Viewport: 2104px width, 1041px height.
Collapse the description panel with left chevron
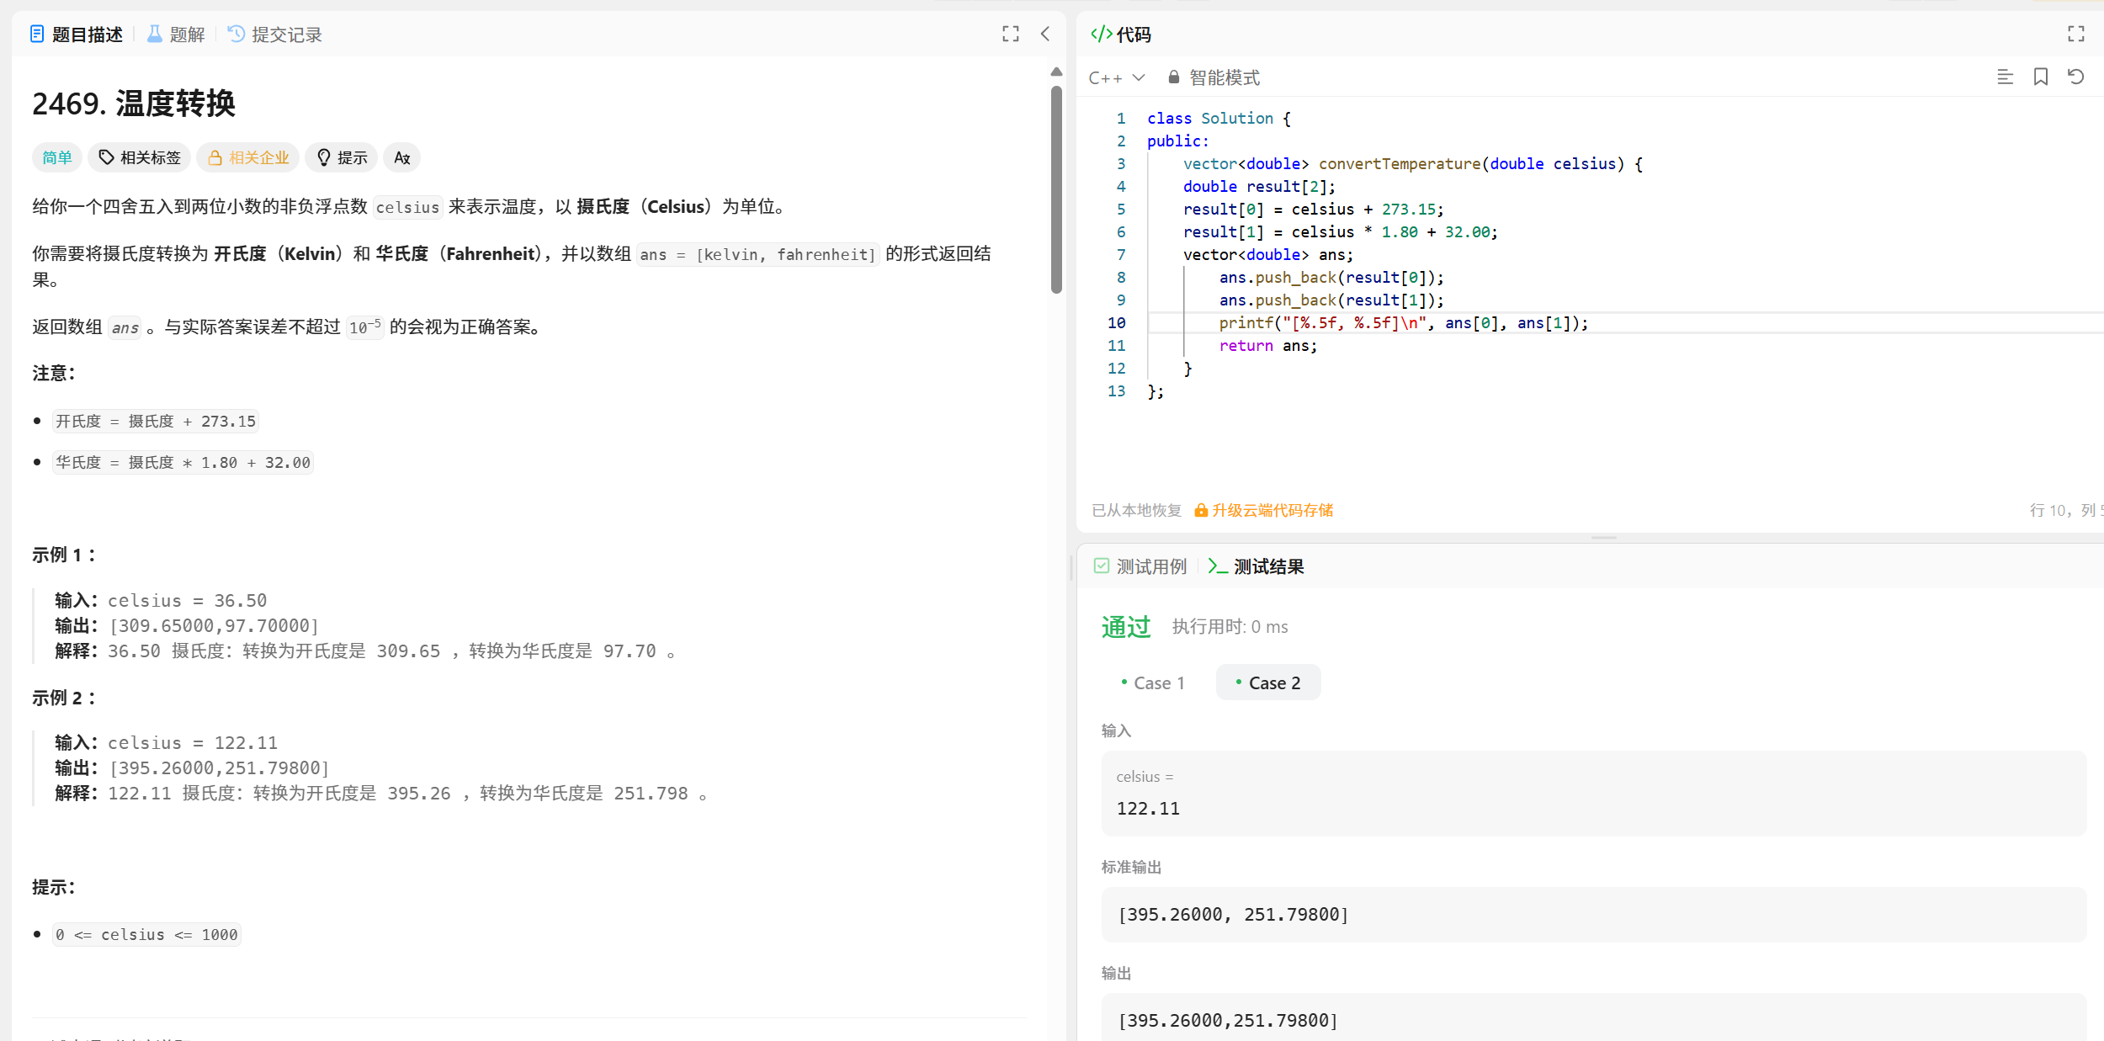(1045, 34)
